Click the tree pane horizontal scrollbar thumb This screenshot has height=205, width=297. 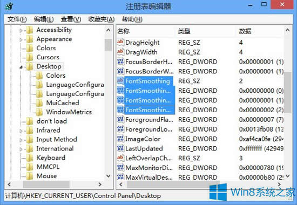(x=46, y=184)
